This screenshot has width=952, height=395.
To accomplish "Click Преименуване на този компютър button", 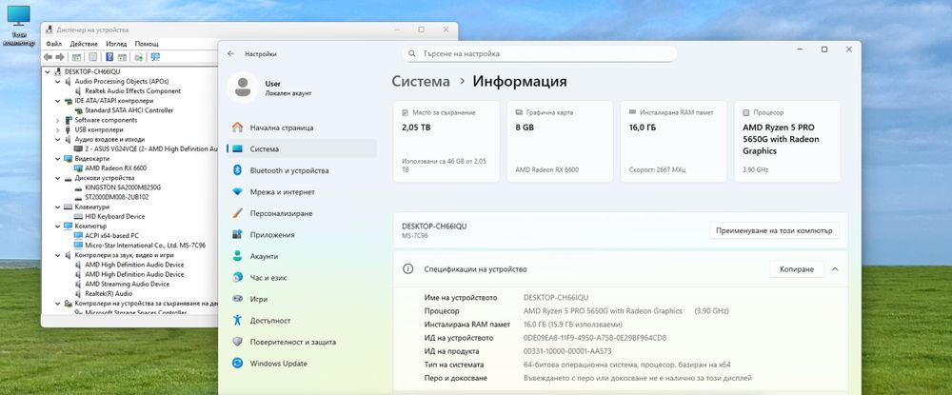I will coord(774,230).
